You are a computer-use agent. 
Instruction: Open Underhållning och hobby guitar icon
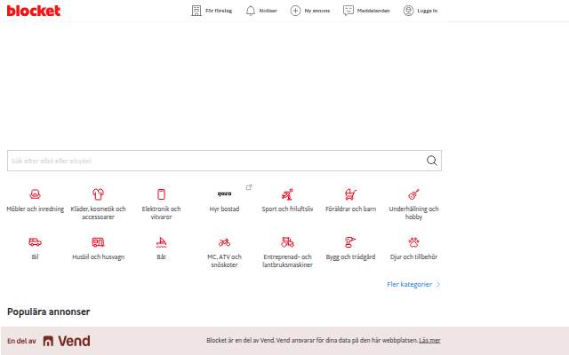click(413, 194)
